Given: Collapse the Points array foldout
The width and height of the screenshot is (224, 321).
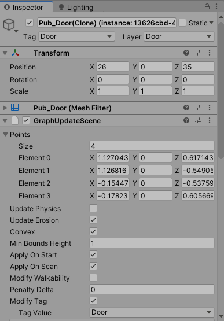Looking at the screenshot, I should 6,135.
